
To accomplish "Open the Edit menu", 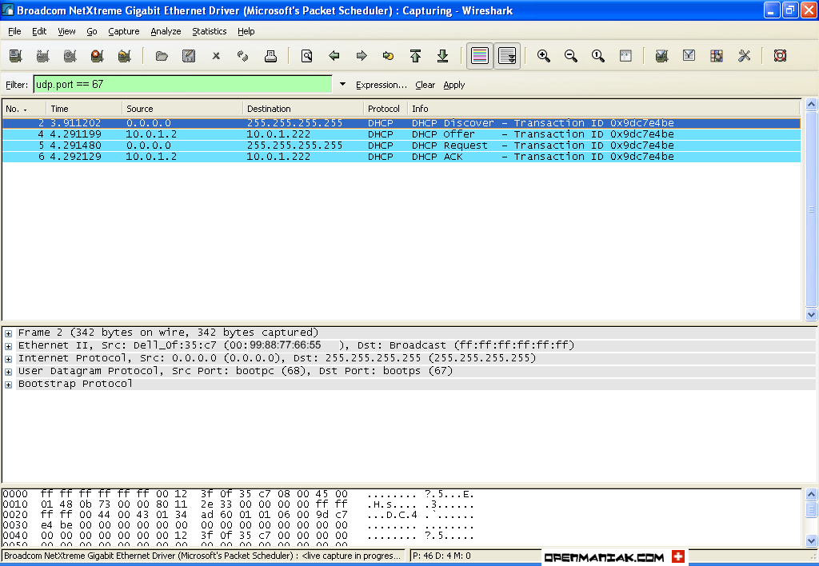I will (x=39, y=31).
